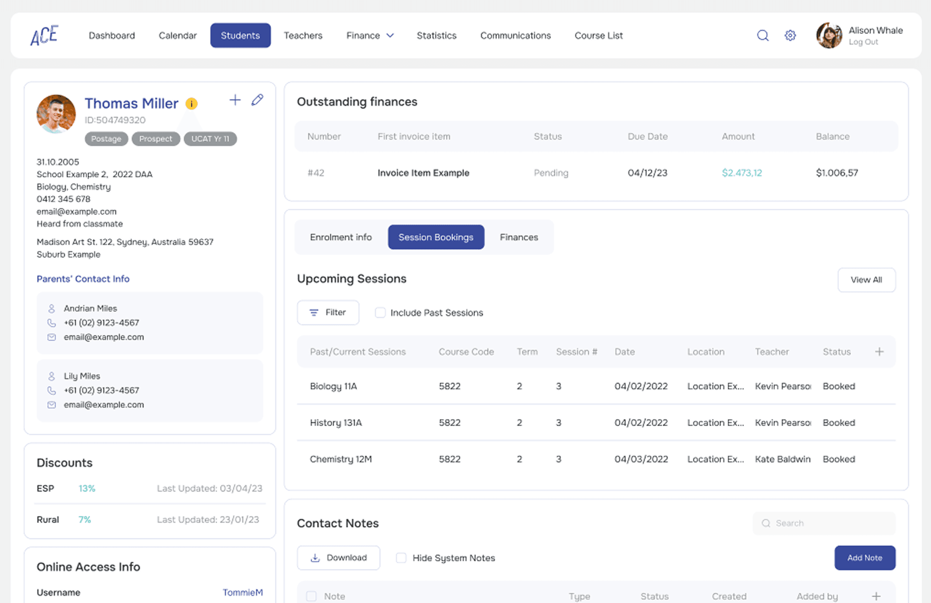The image size is (931, 603).
Task: Enable Include Past Sessions
Action: coord(380,313)
